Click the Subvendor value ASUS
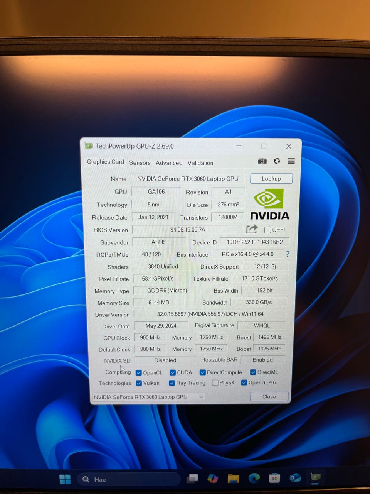 click(x=159, y=242)
